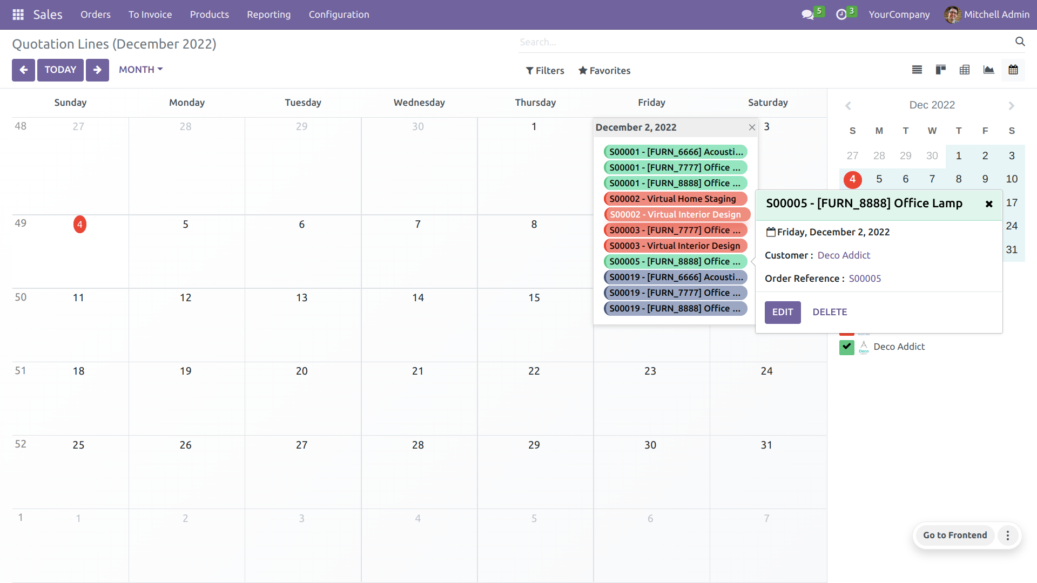Viewport: 1037px width, 583px height.
Task: Switch to kanban view
Action: click(x=940, y=70)
